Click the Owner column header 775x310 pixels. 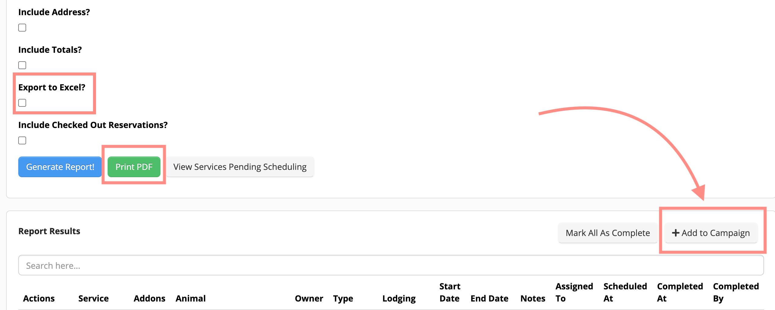coord(309,298)
